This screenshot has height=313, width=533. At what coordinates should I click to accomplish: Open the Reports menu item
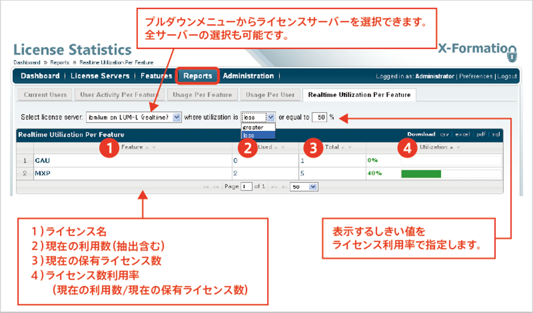click(x=197, y=76)
